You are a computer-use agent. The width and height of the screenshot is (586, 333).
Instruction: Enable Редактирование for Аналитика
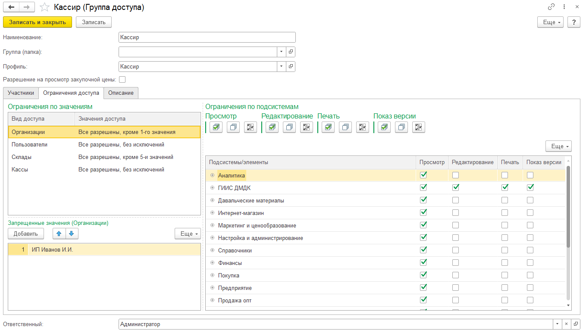(x=455, y=175)
